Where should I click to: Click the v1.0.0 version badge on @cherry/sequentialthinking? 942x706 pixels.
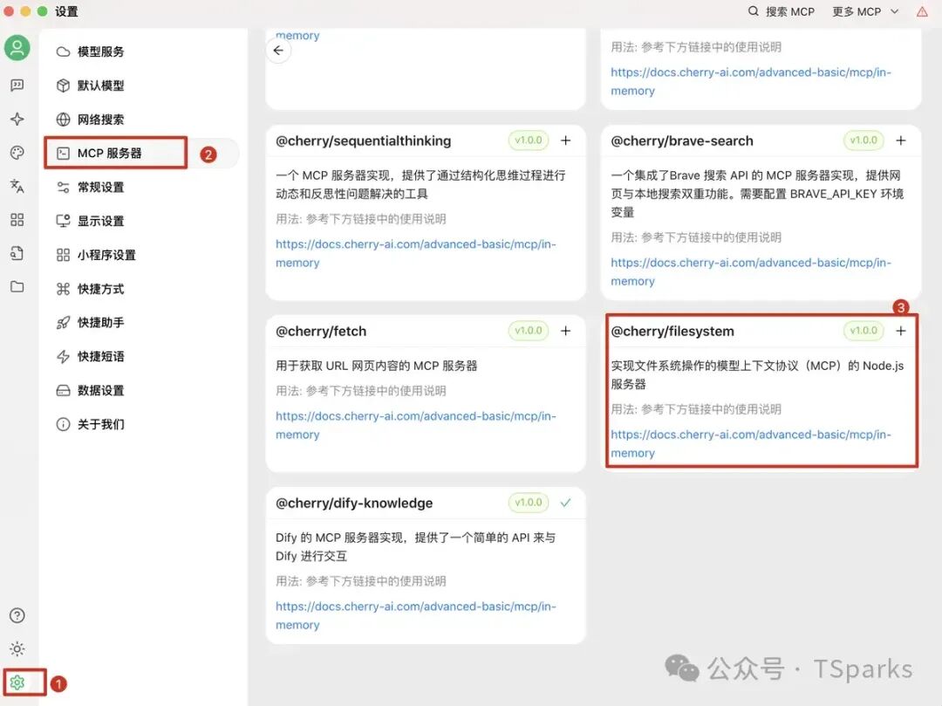coord(528,141)
